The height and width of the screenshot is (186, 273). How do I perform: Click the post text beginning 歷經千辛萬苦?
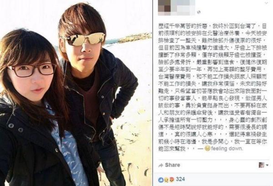click(212, 88)
